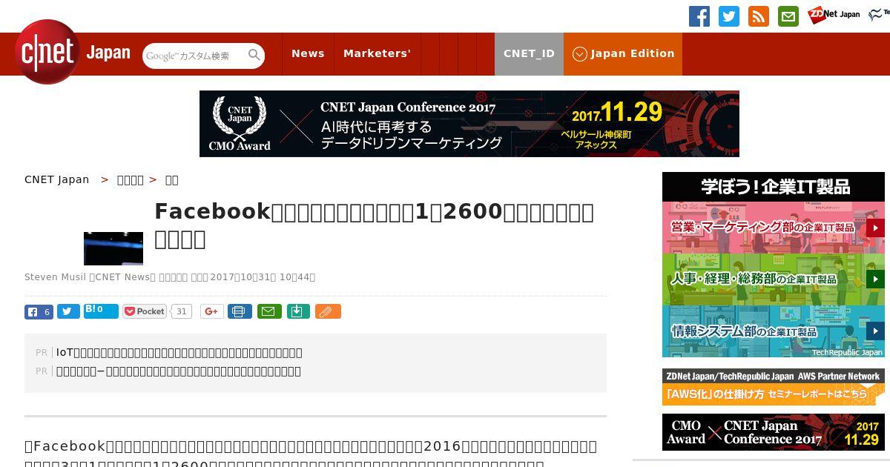The height and width of the screenshot is (467, 890).
Task: Click the author name Steven Musil
Action: pos(56,277)
